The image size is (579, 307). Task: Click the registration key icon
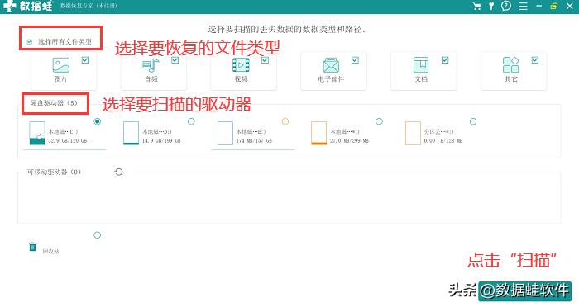point(491,6)
